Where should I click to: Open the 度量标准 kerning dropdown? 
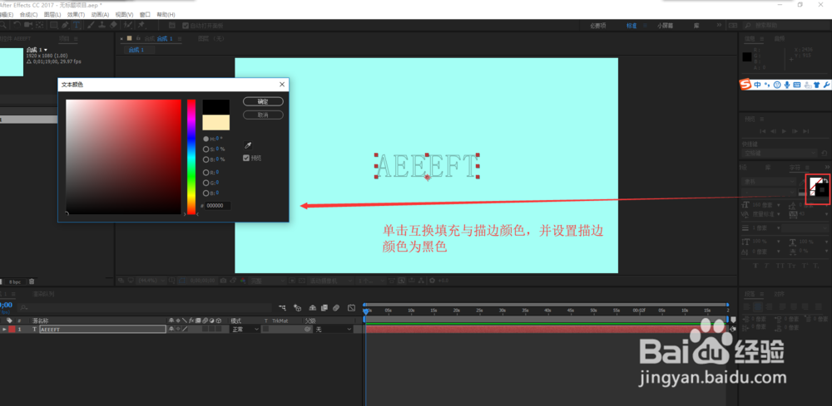(x=779, y=214)
